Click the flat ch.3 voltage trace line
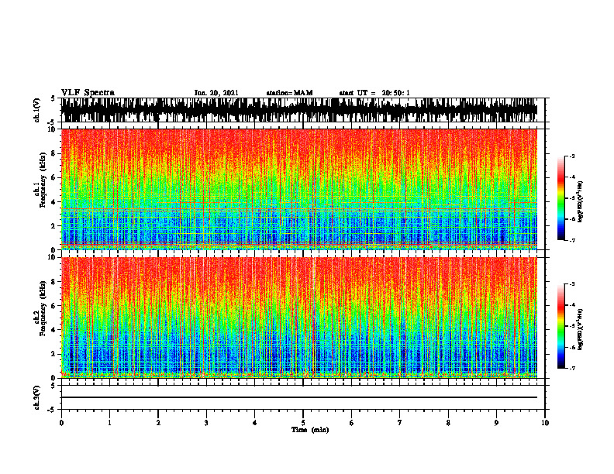614x474 pixels. click(299, 397)
